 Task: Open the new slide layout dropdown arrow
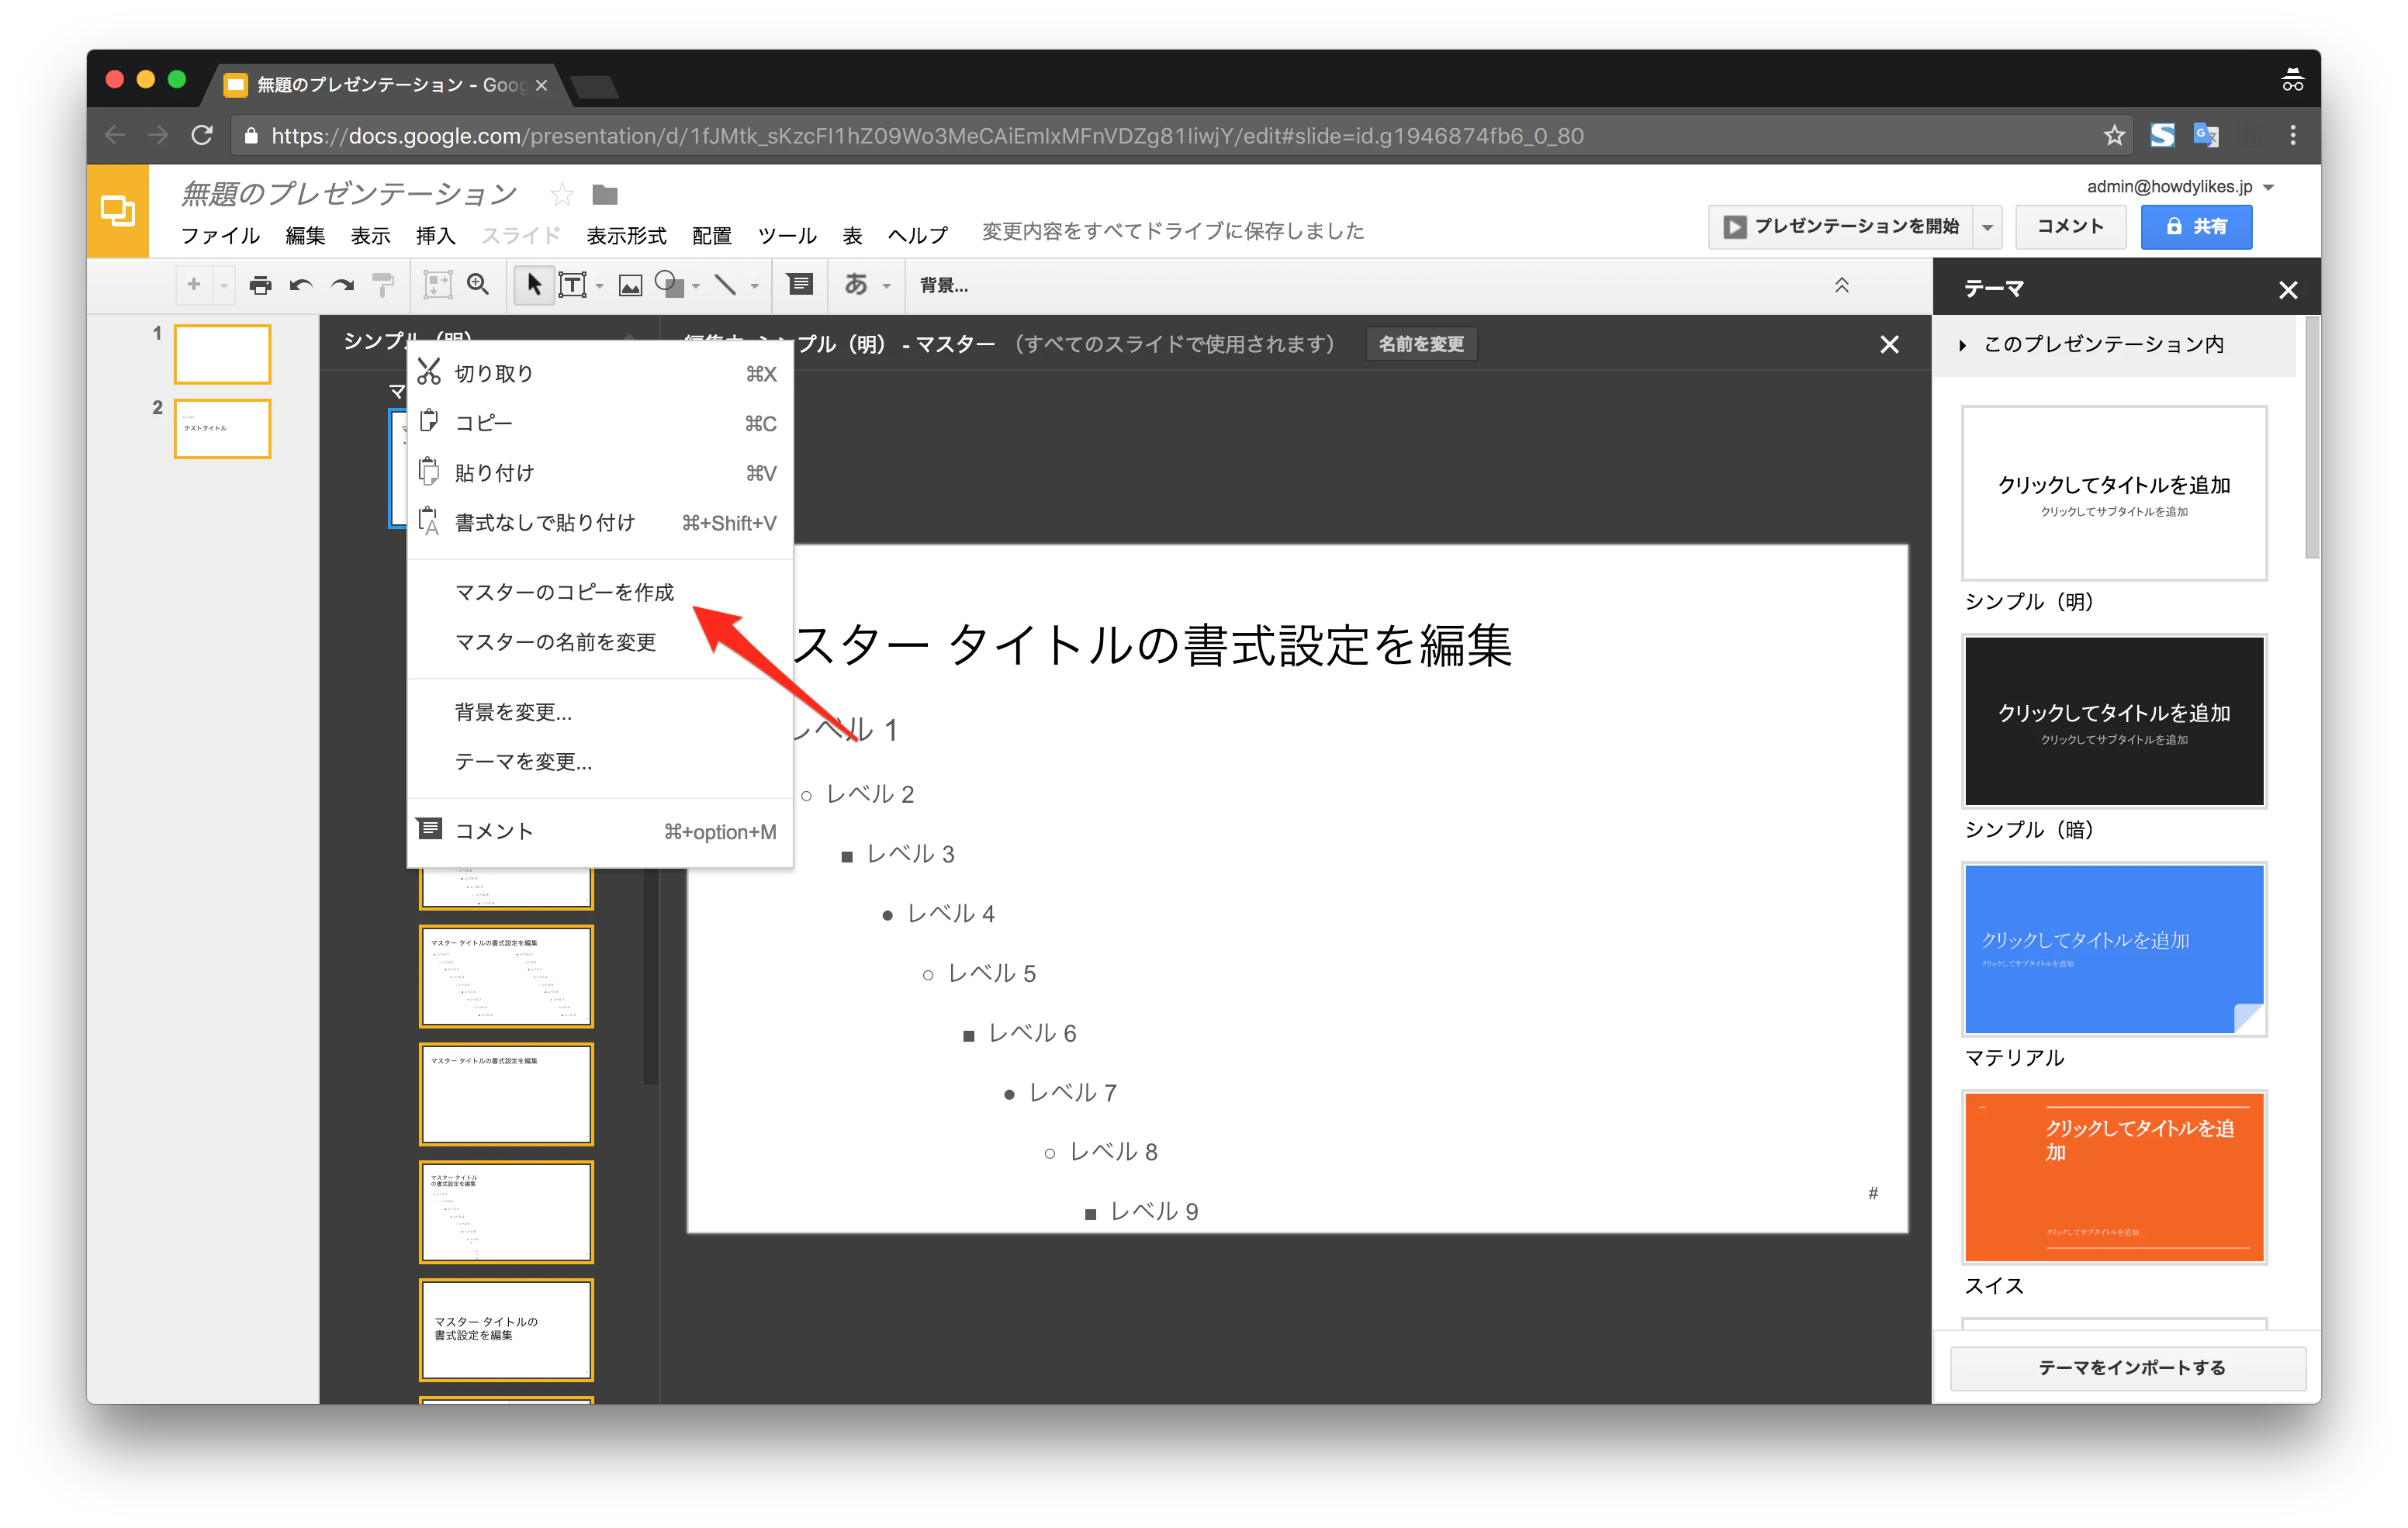tap(225, 286)
